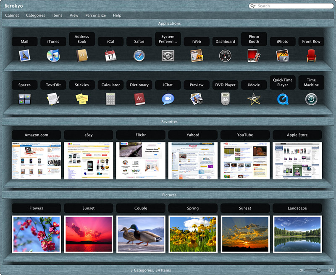Select the Spring yellow flowers picture

click(x=193, y=235)
